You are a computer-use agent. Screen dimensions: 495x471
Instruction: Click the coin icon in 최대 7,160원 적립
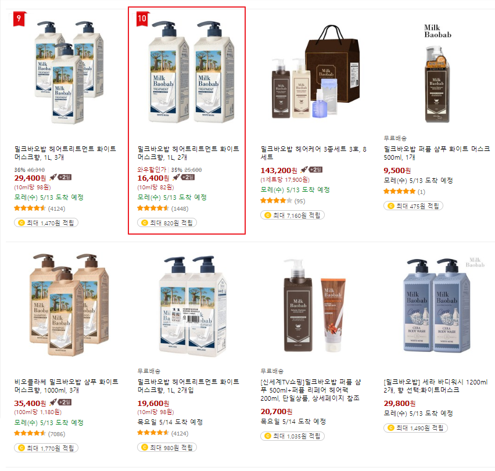point(268,215)
